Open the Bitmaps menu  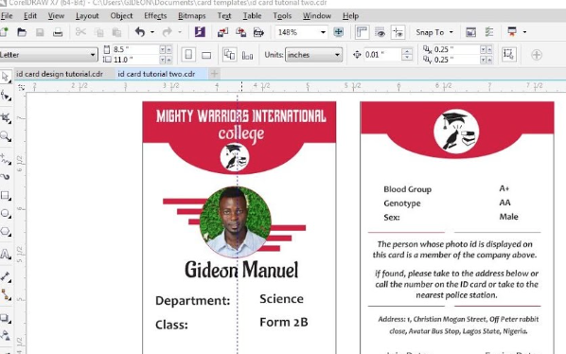[x=192, y=16]
